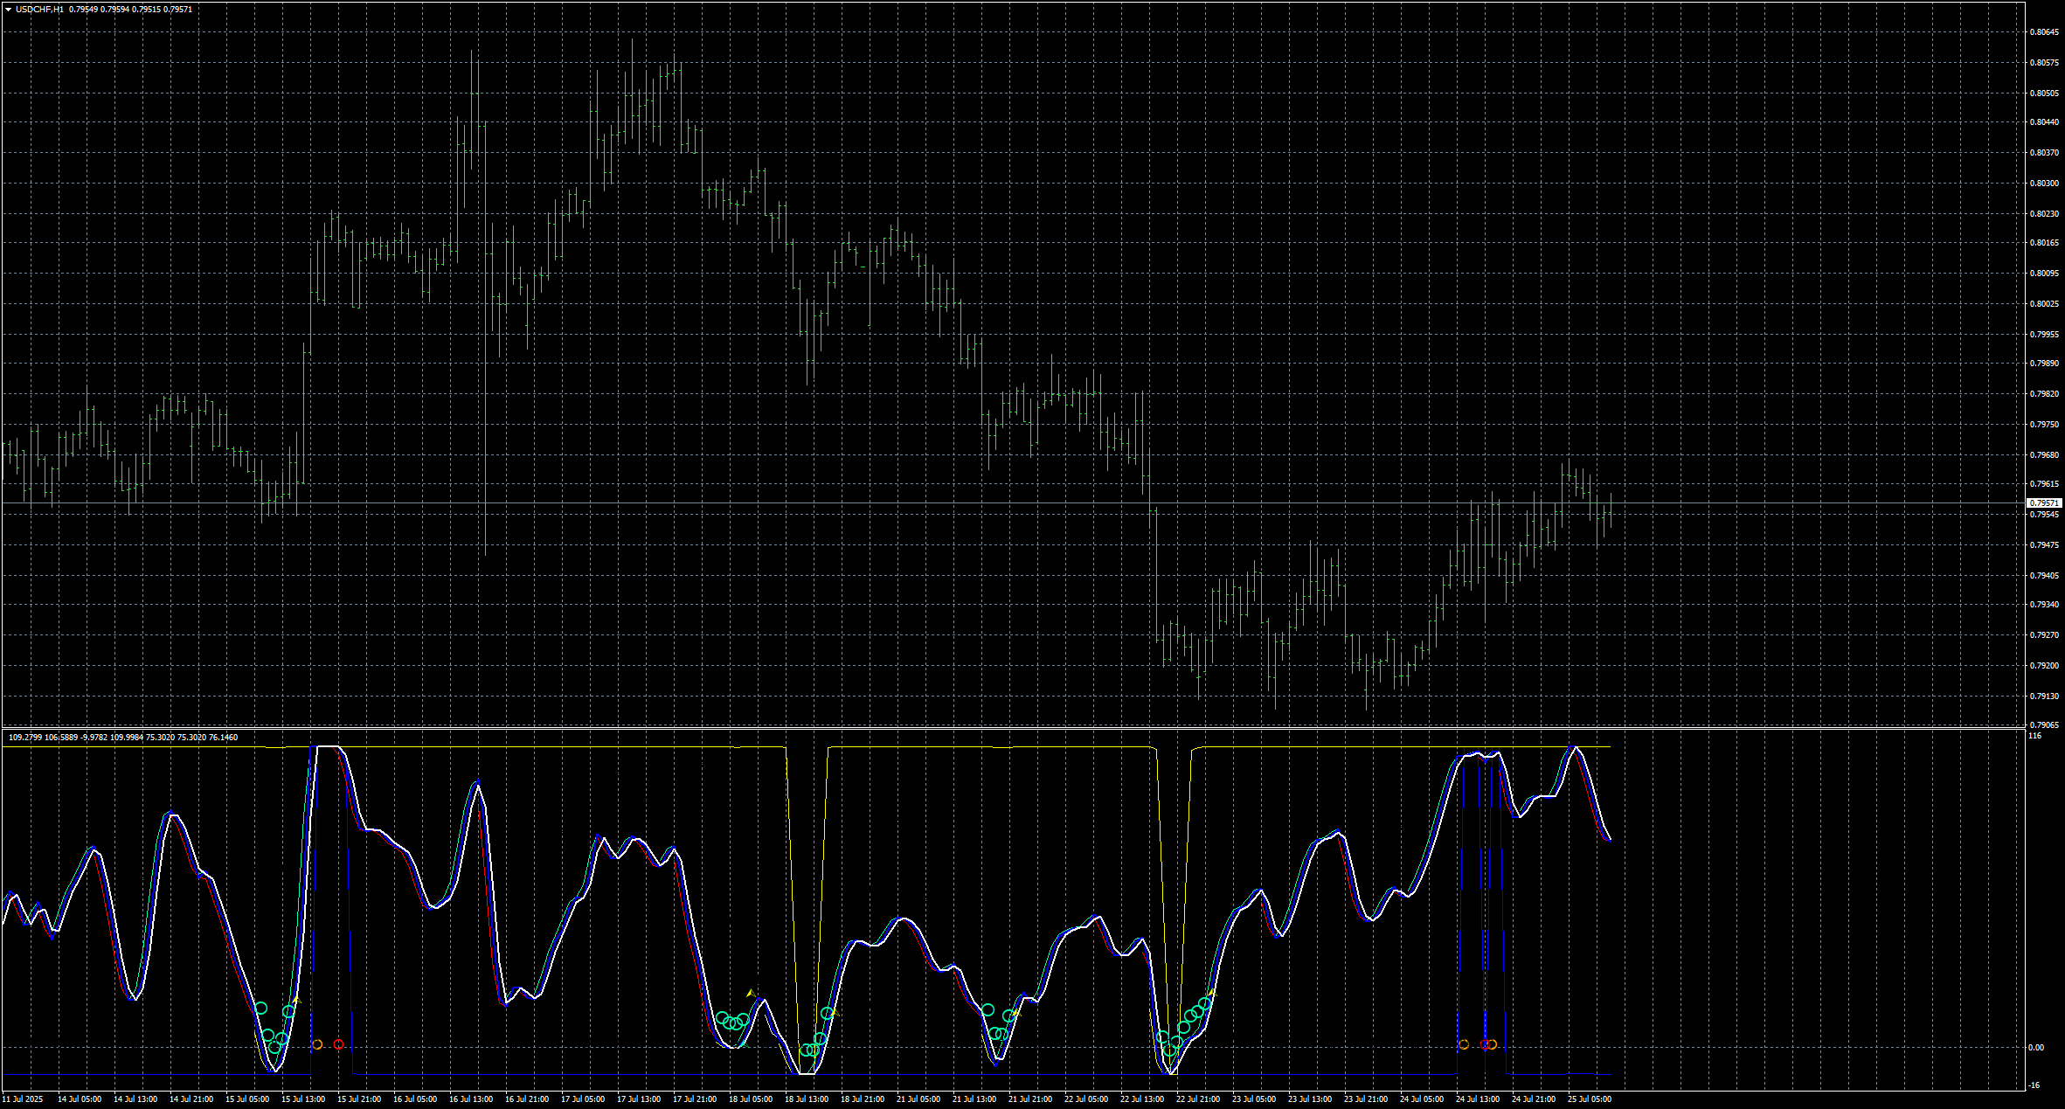Click the OHLC values 0.79549 0.79594 0.79515 0.79571
The image size is (2065, 1109).
tap(131, 10)
